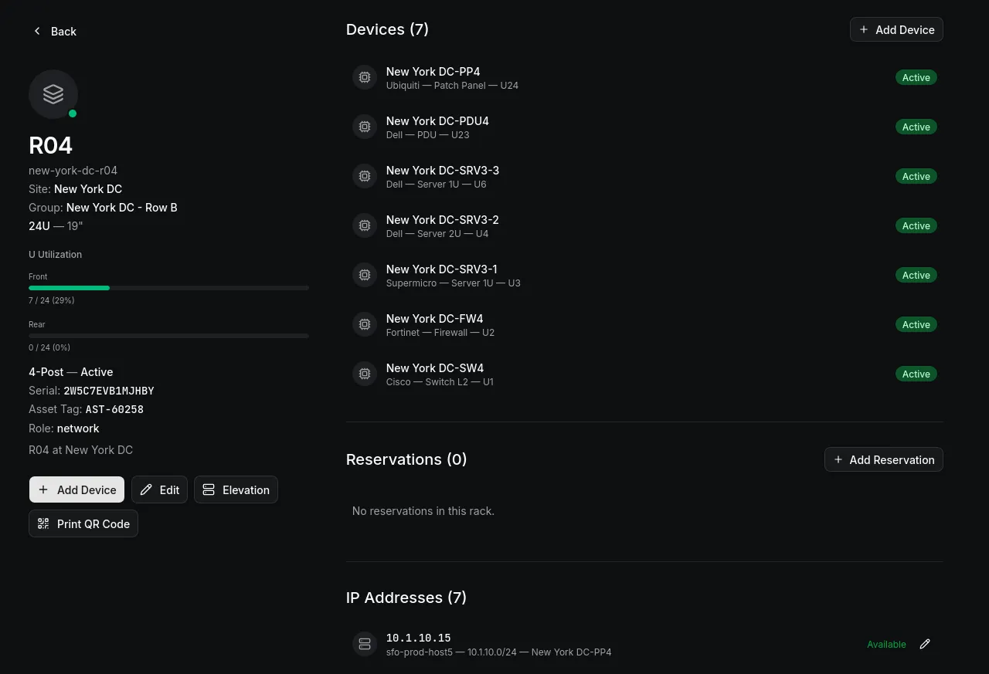This screenshot has height=674, width=989.
Task: Click the asset tag AST-60258
Action: [x=114, y=409]
